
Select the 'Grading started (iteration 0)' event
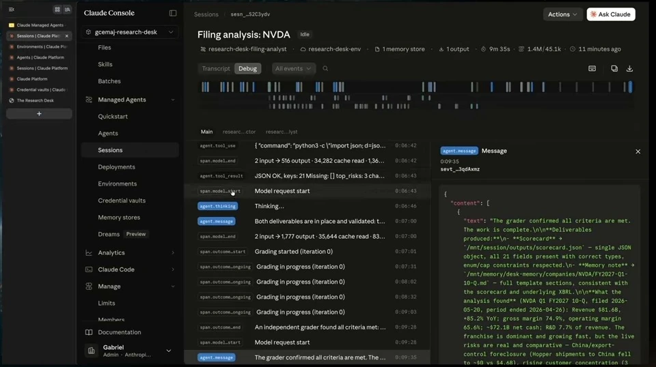pos(307,252)
